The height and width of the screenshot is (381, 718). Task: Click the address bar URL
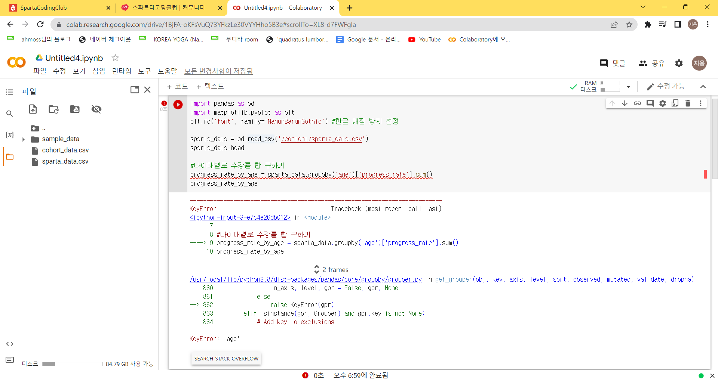tap(211, 25)
